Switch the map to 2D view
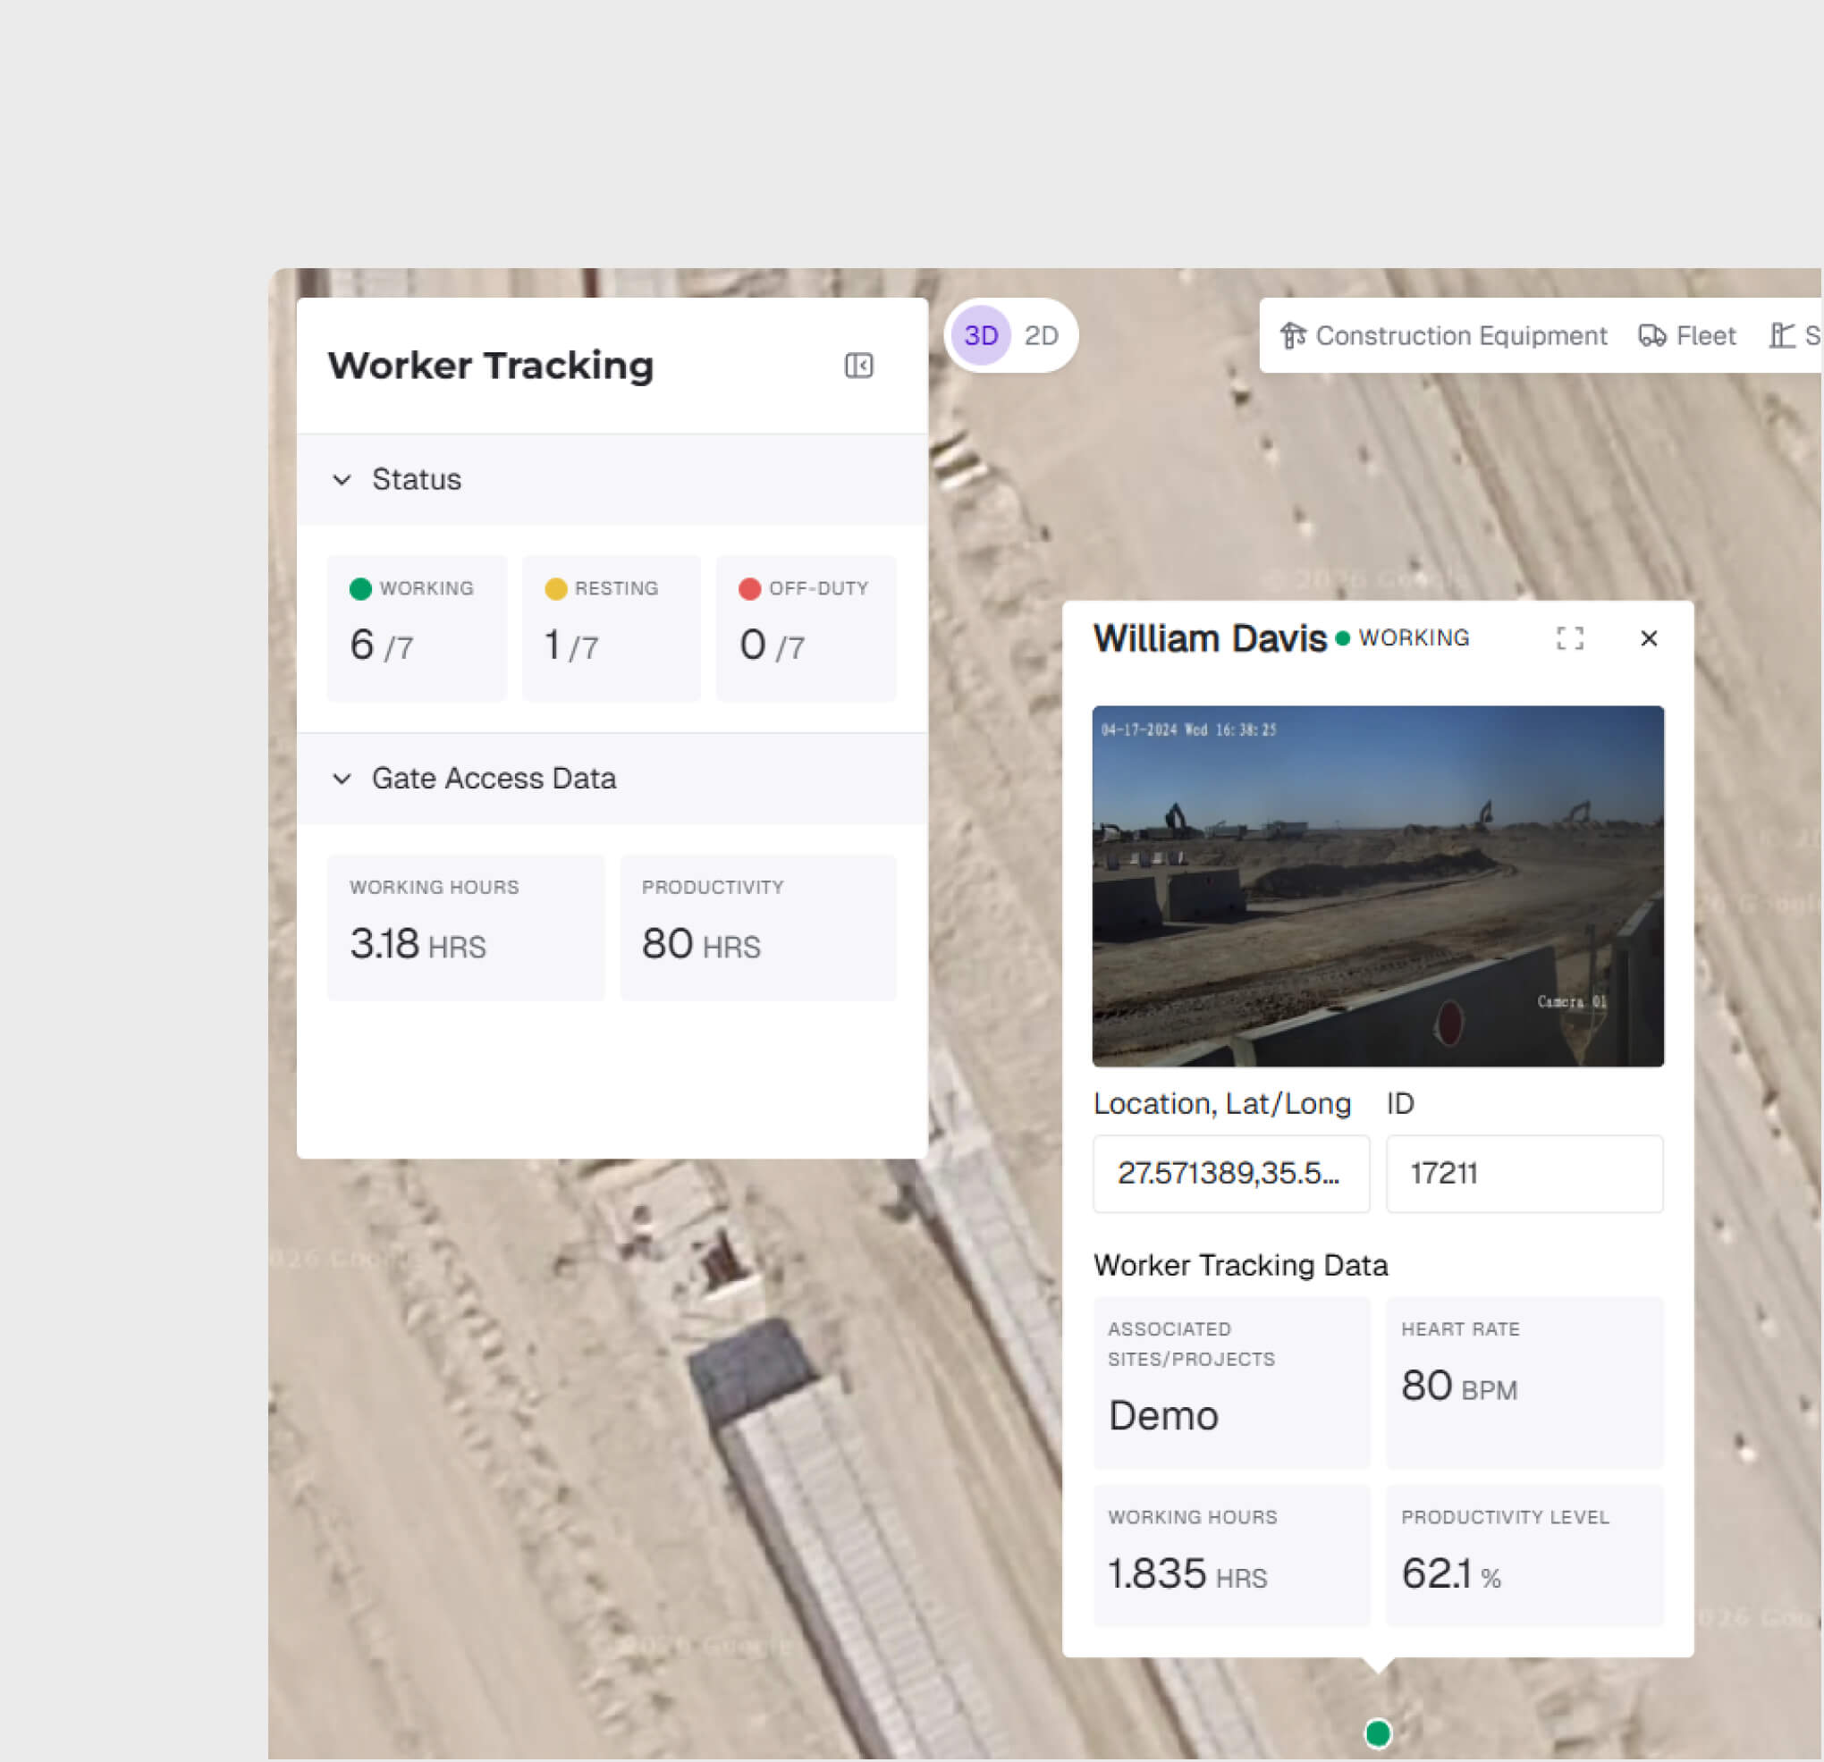 [1042, 335]
